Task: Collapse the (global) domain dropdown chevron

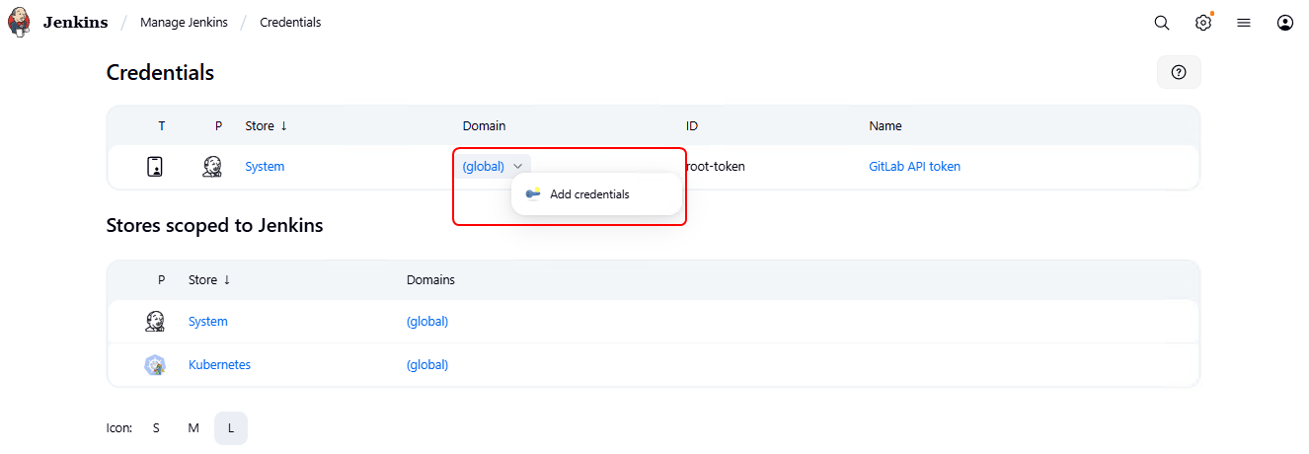Action: [x=518, y=167]
